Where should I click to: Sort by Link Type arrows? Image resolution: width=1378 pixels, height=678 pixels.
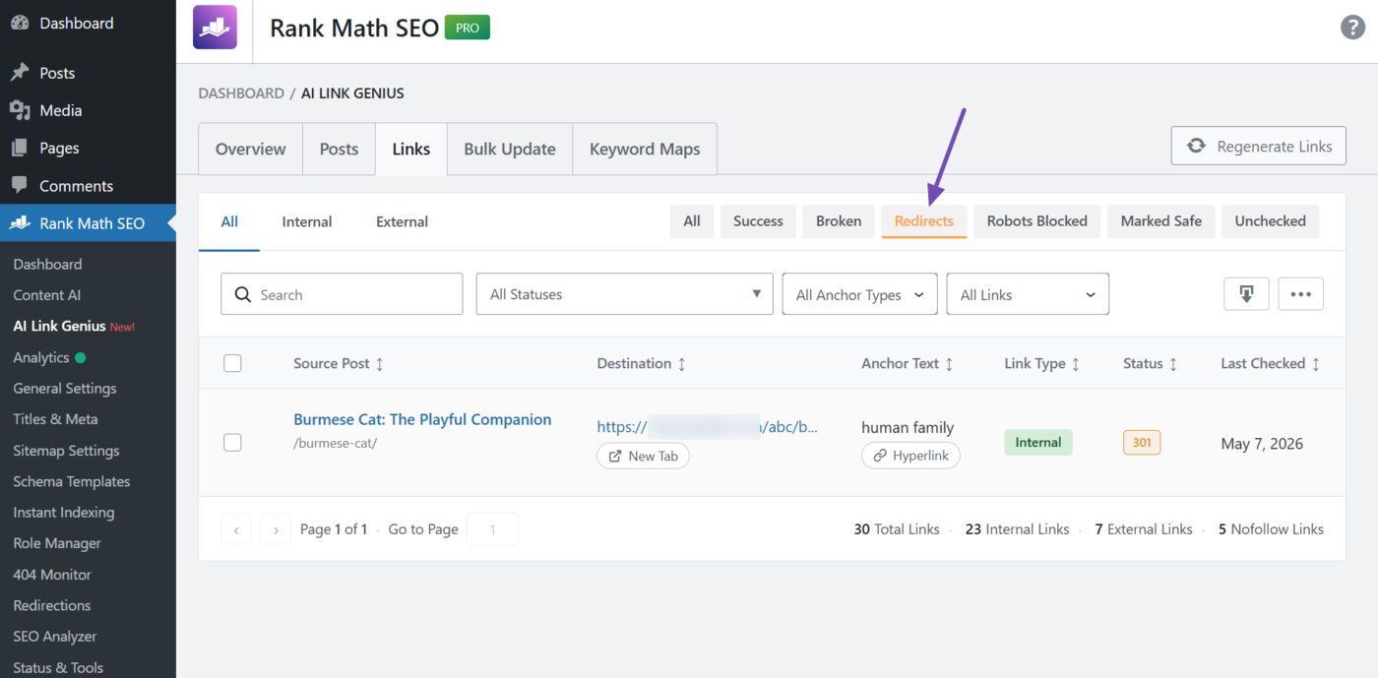[x=1076, y=364]
